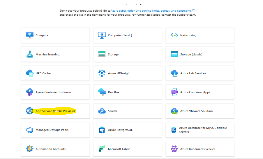
Task: Open the Microsoft Fabric label
Action: pos(119,149)
